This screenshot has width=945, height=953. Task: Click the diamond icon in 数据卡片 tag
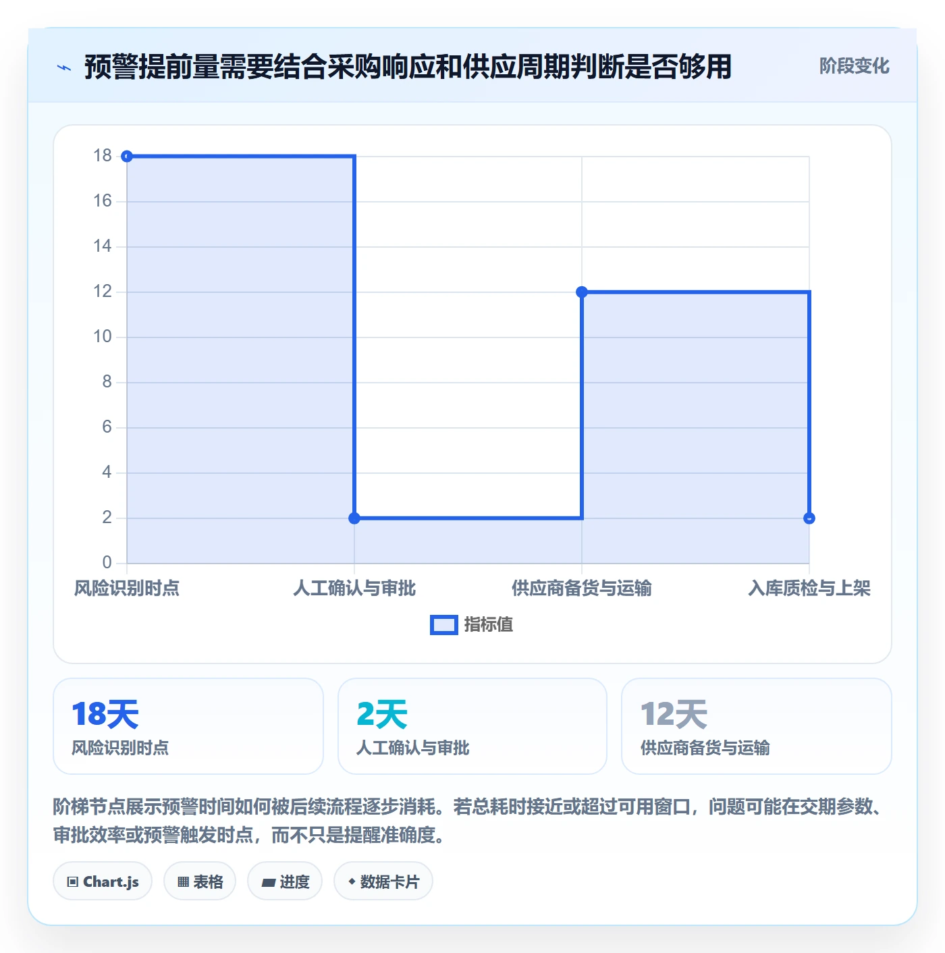tap(352, 881)
